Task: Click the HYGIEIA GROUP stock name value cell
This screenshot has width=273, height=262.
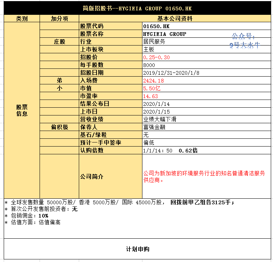Action: [x=206, y=34]
